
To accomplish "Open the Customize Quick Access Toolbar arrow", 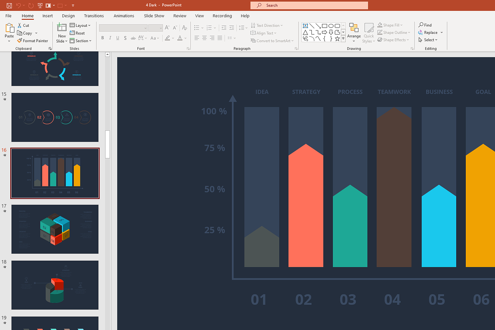I will [73, 5].
